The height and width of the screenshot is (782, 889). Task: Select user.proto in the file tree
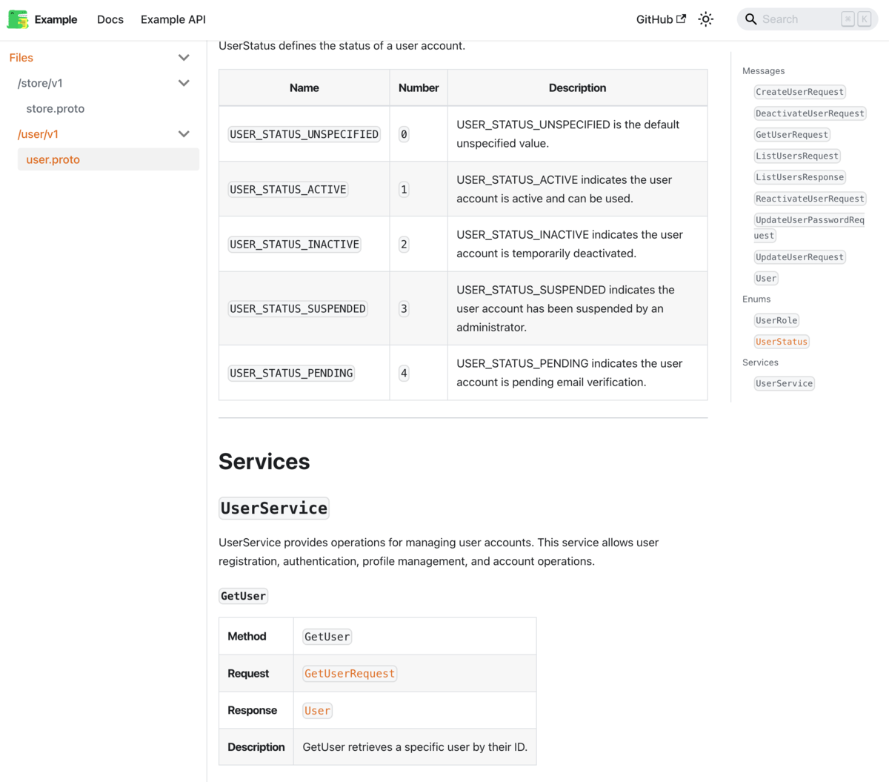[53, 159]
